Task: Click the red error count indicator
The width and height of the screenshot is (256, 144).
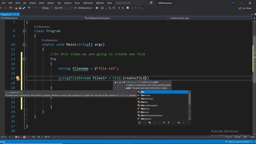Action: click(x=17, y=137)
